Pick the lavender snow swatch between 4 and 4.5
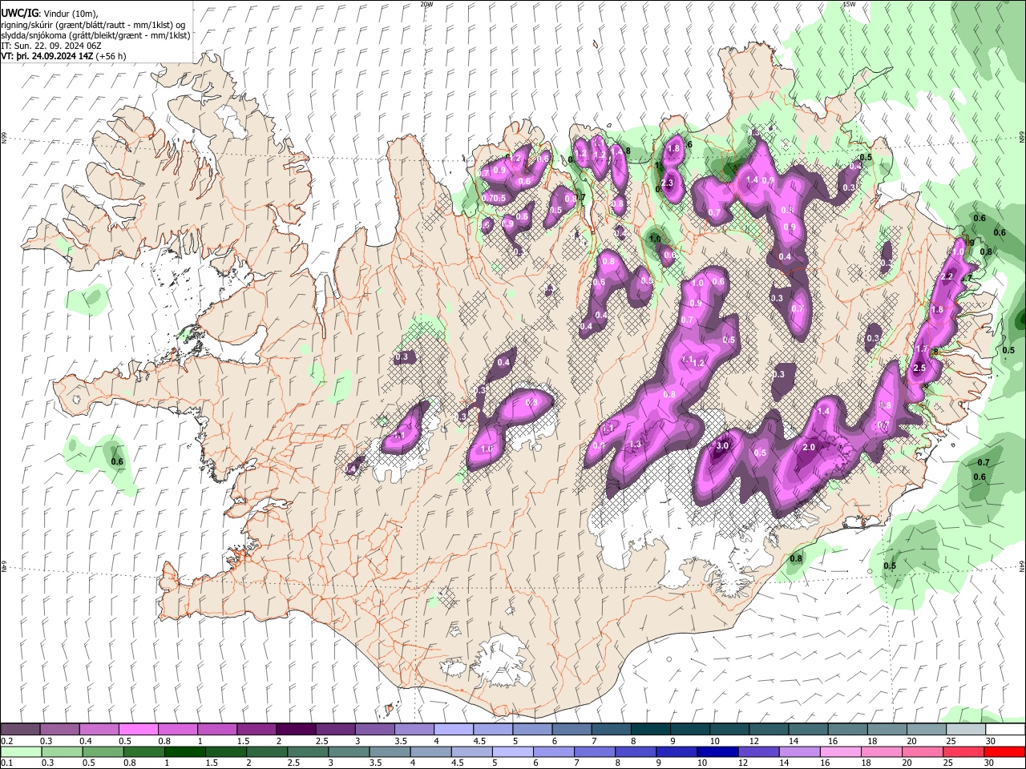 pos(454,730)
